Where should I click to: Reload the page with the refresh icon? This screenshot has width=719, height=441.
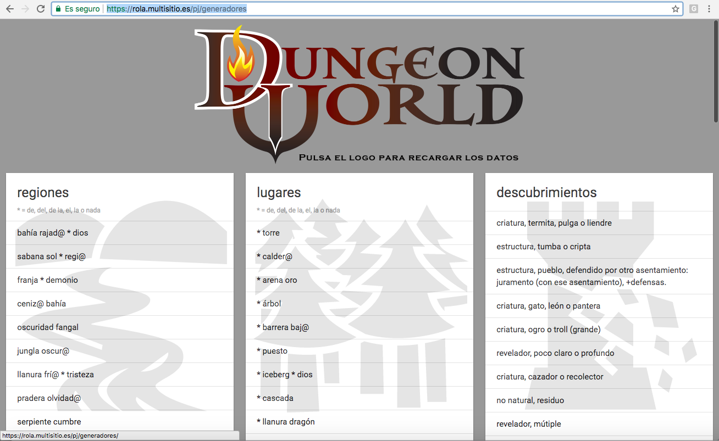pyautogui.click(x=41, y=9)
